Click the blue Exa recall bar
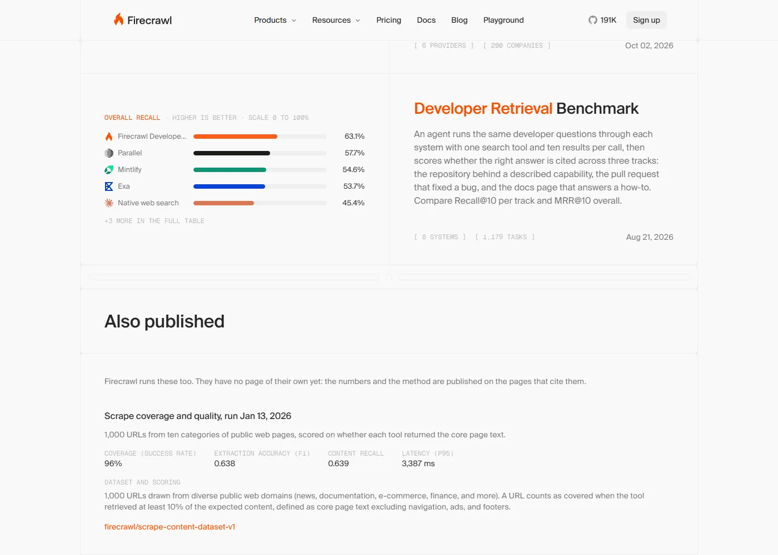This screenshot has height=555, width=778. pos(229,186)
